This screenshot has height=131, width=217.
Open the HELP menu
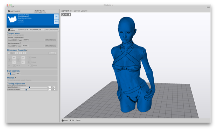coord(12,7)
